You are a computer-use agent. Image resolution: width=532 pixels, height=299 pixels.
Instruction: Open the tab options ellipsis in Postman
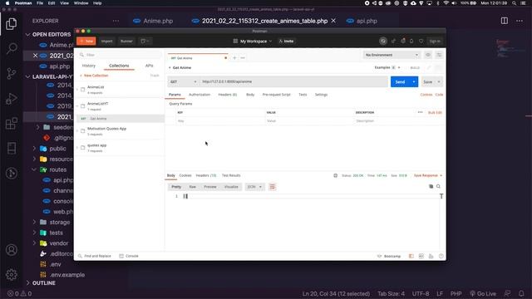pos(243,58)
